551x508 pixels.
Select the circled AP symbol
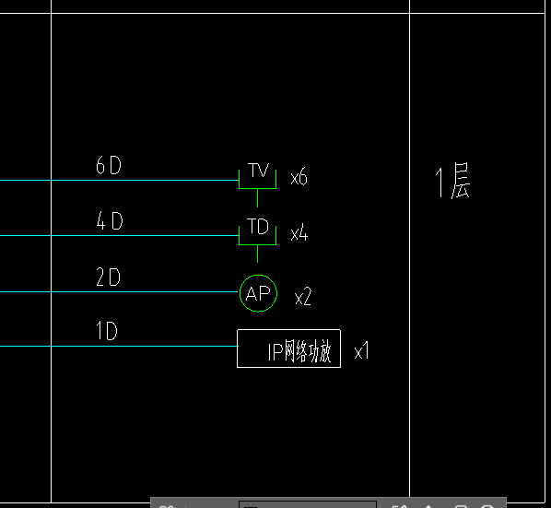point(258,293)
